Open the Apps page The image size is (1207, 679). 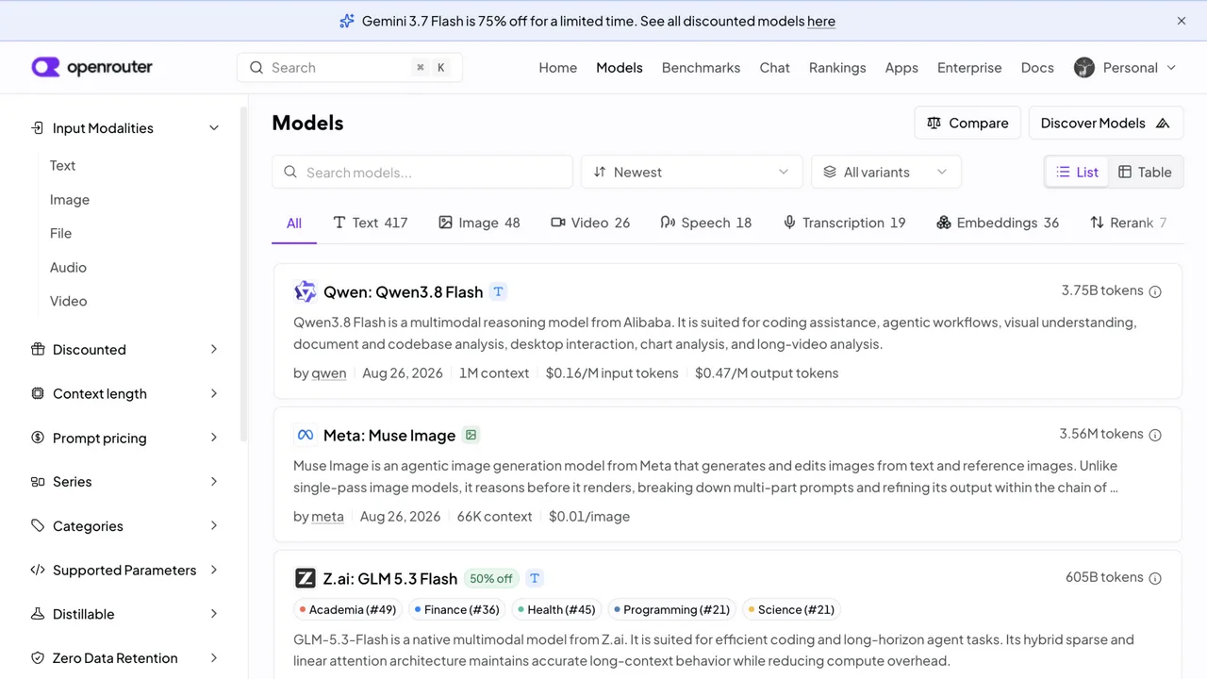901,68
